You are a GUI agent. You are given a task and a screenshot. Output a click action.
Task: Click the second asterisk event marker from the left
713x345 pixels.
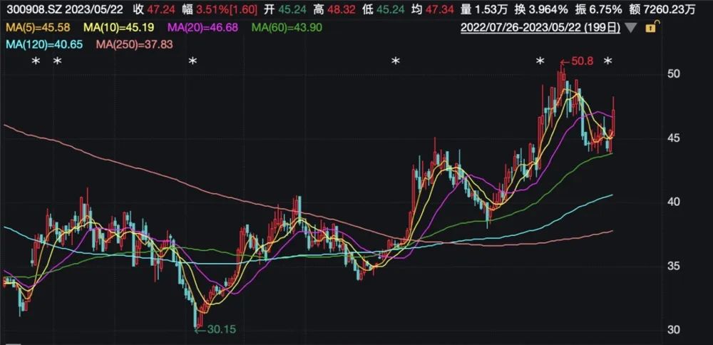click(x=57, y=61)
